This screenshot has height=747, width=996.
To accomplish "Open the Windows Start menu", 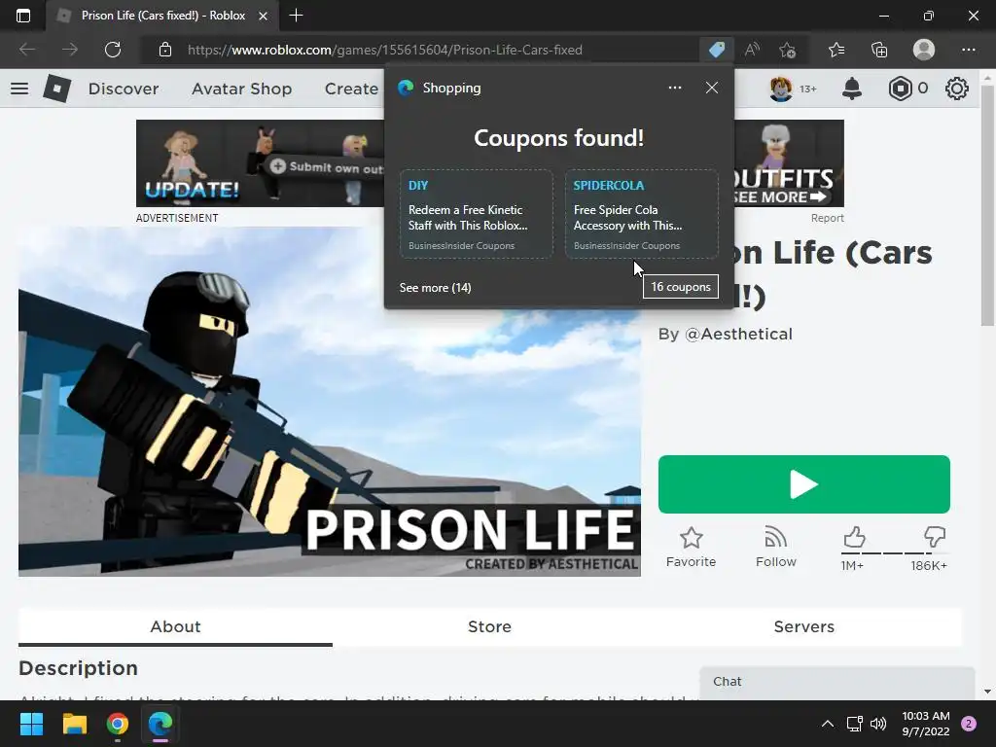I will [31, 724].
